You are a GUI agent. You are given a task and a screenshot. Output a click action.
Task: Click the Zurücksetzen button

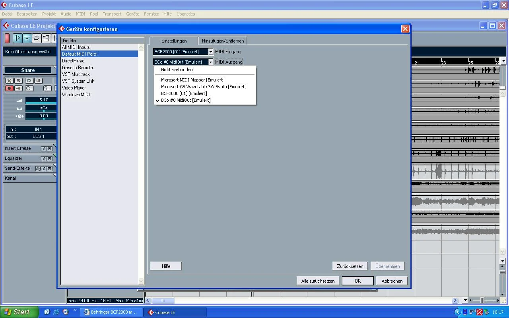click(x=350, y=266)
